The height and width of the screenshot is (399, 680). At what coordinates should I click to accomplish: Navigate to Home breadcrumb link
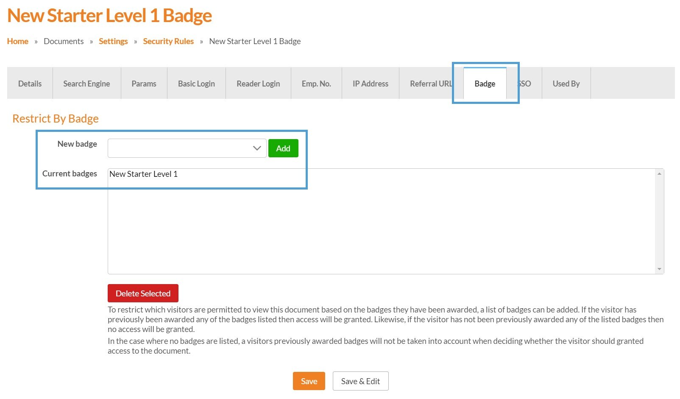click(x=18, y=41)
